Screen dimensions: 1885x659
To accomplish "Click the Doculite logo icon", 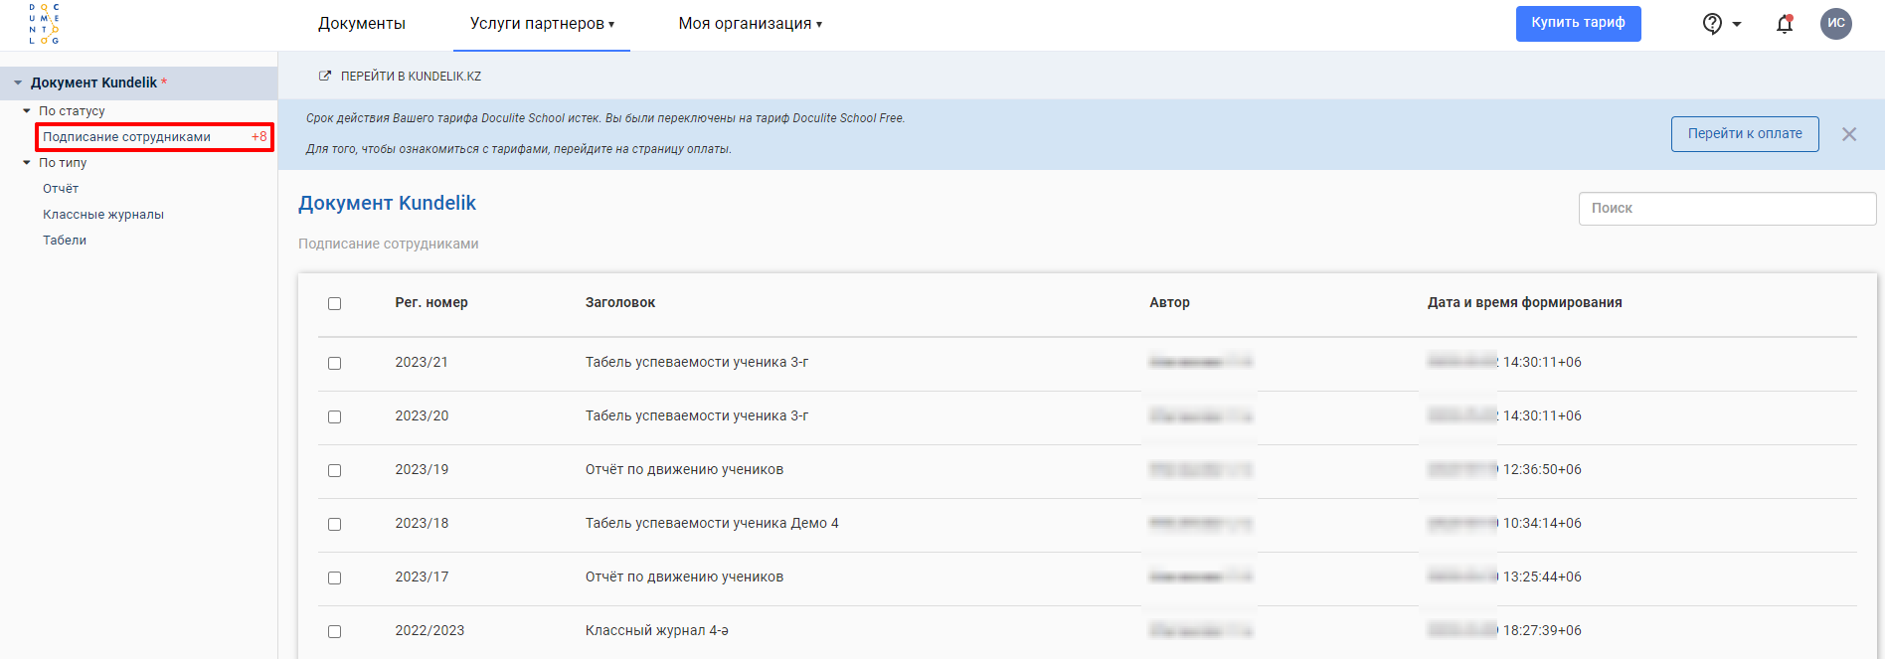I will coord(44,24).
